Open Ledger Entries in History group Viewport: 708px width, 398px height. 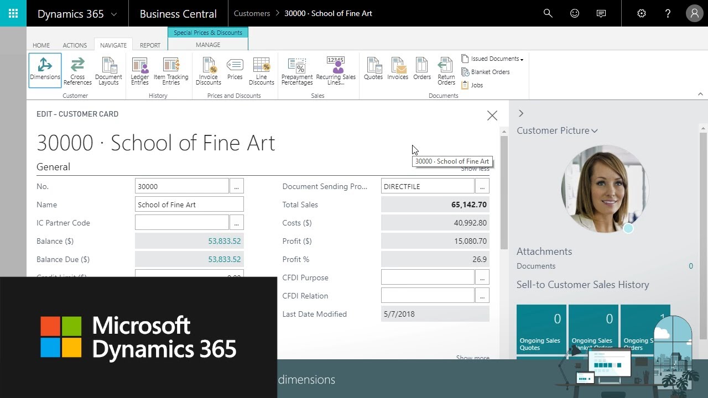tap(139, 71)
